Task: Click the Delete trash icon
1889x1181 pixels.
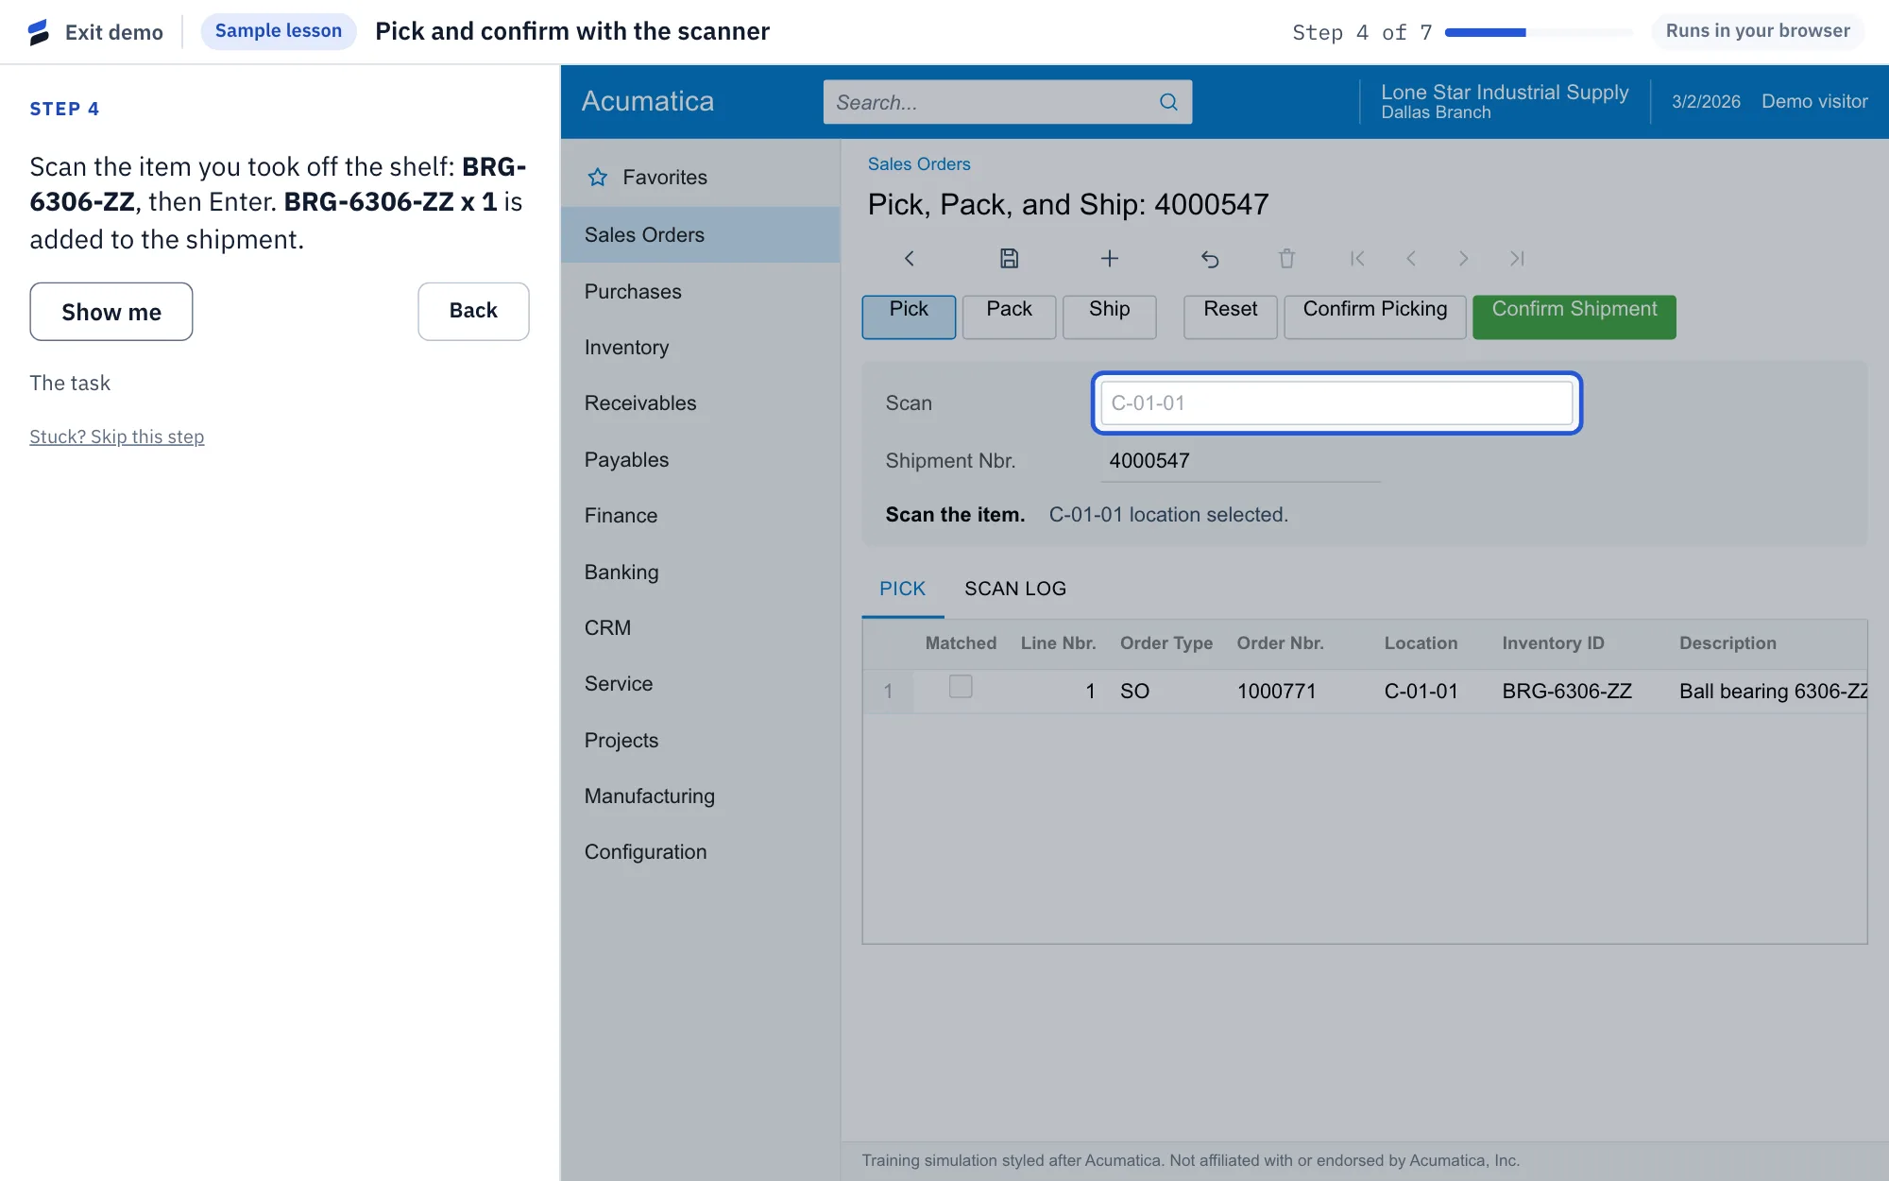Action: pos(1286,259)
